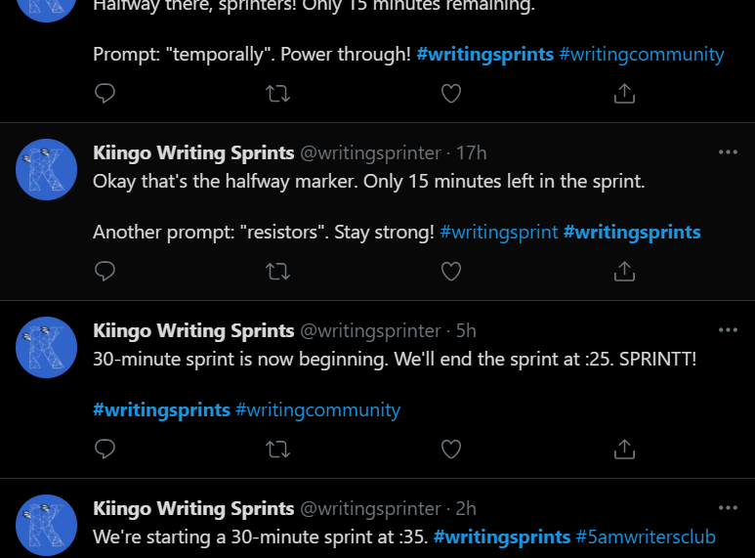
Task: Share the "temporally" prompt tweet
Action: point(624,93)
